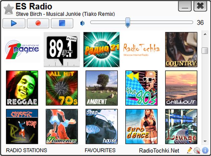211x156 pixels.
Task: Minimize the ES Radio window
Action: 185,6
